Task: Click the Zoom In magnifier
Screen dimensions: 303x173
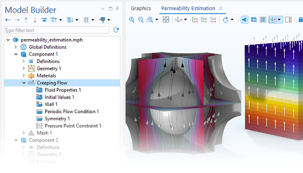Action: point(132,19)
